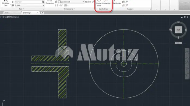Click the ViewCube TOP face
Screen dimensions: 190x106
(178, 30)
